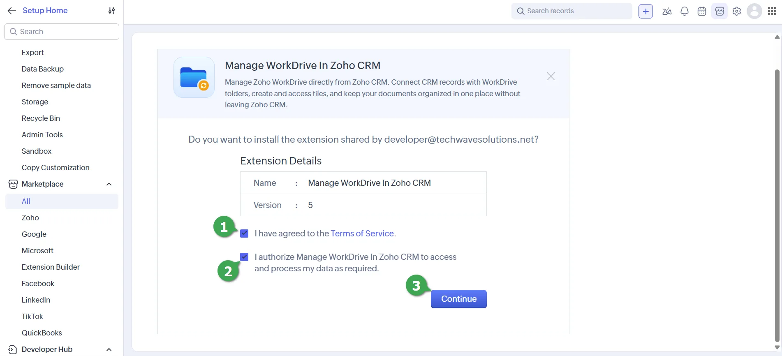782x356 pixels.
Task: Close the Manage WorkDrive extension banner
Action: (x=551, y=76)
